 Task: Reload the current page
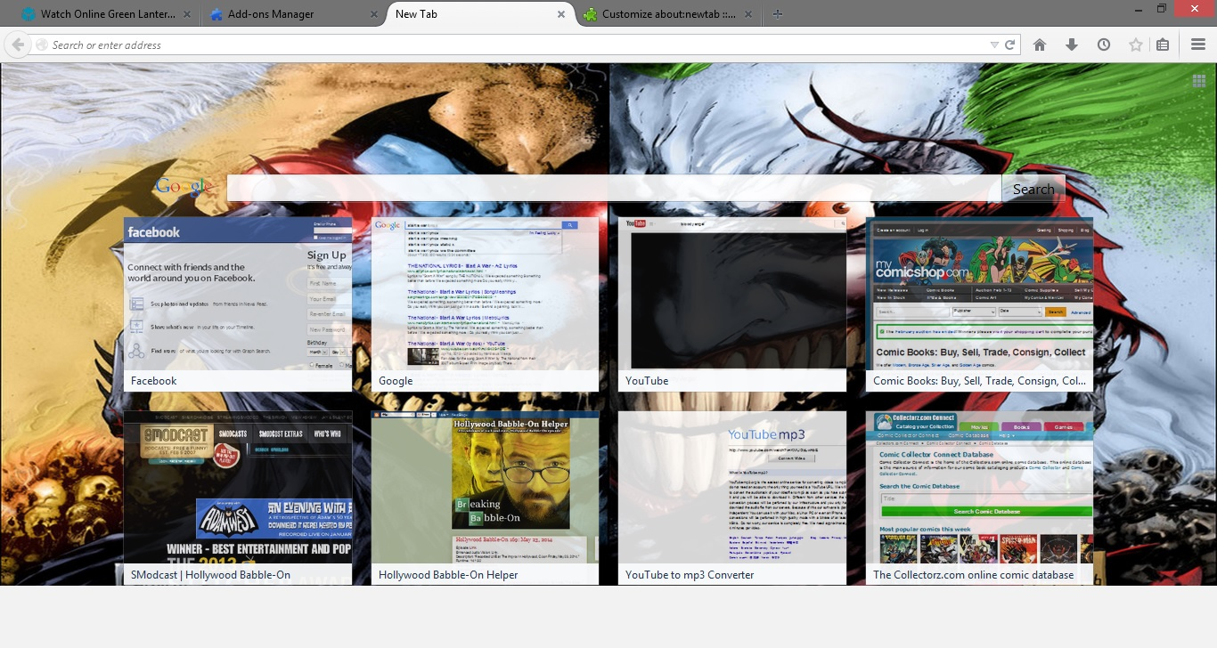pyautogui.click(x=1010, y=45)
